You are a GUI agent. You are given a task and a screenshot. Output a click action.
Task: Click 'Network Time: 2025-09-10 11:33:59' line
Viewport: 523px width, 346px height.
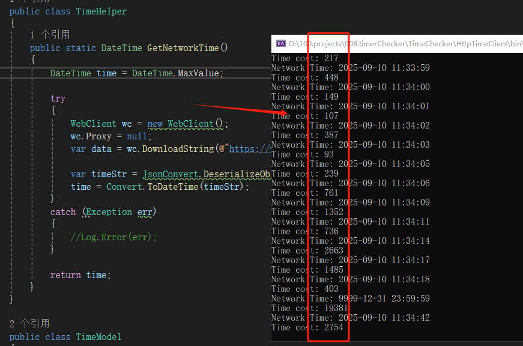coord(351,68)
